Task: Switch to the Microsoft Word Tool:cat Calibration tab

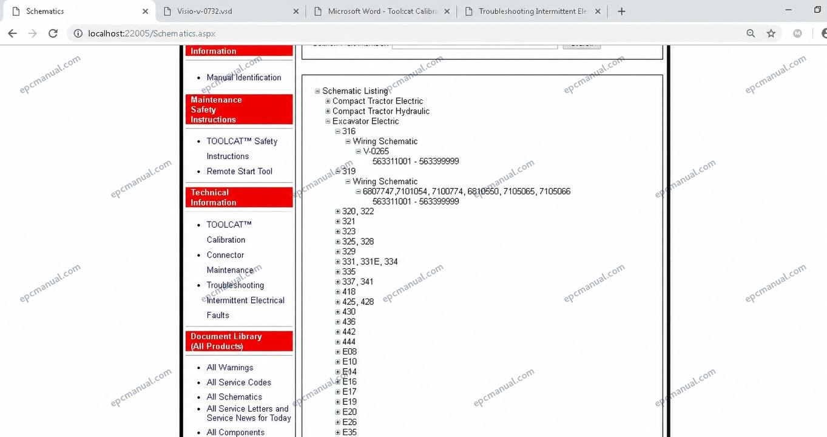Action: 382,11
